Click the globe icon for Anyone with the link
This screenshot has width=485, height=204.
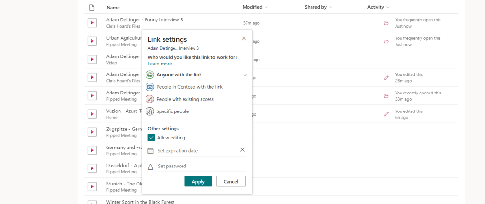(150, 74)
